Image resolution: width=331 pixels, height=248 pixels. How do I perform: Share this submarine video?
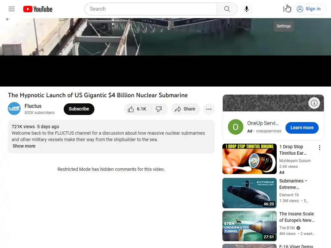(185, 109)
